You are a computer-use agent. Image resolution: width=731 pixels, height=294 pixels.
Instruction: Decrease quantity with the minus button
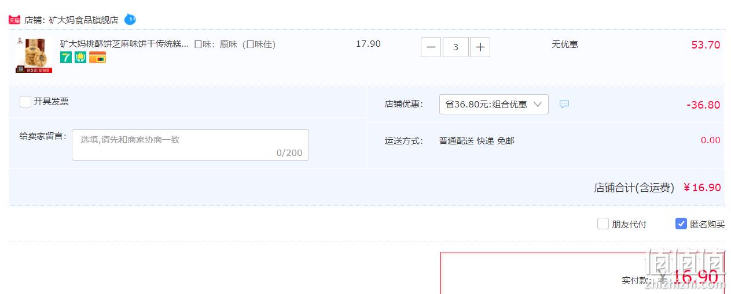point(431,47)
